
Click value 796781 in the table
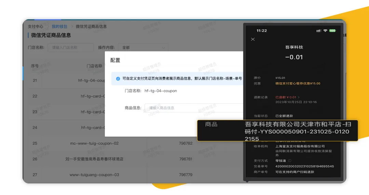point(186,159)
